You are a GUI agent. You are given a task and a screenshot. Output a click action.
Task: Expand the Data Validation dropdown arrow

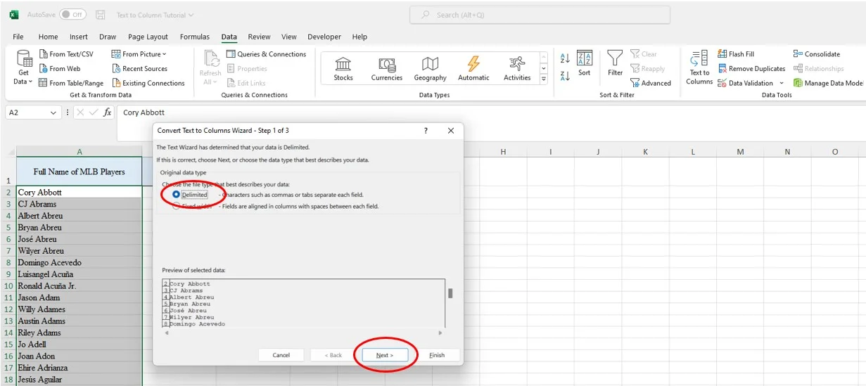[781, 83]
